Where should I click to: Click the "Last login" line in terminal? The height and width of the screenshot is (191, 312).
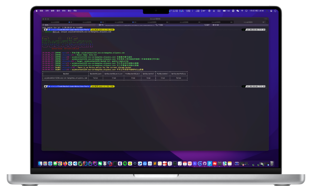(62, 28)
